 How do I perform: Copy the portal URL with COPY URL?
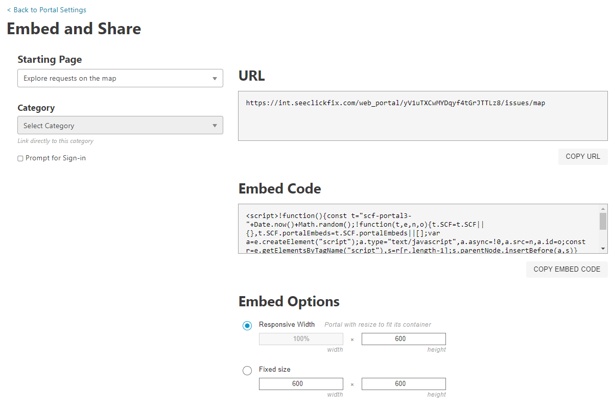583,156
